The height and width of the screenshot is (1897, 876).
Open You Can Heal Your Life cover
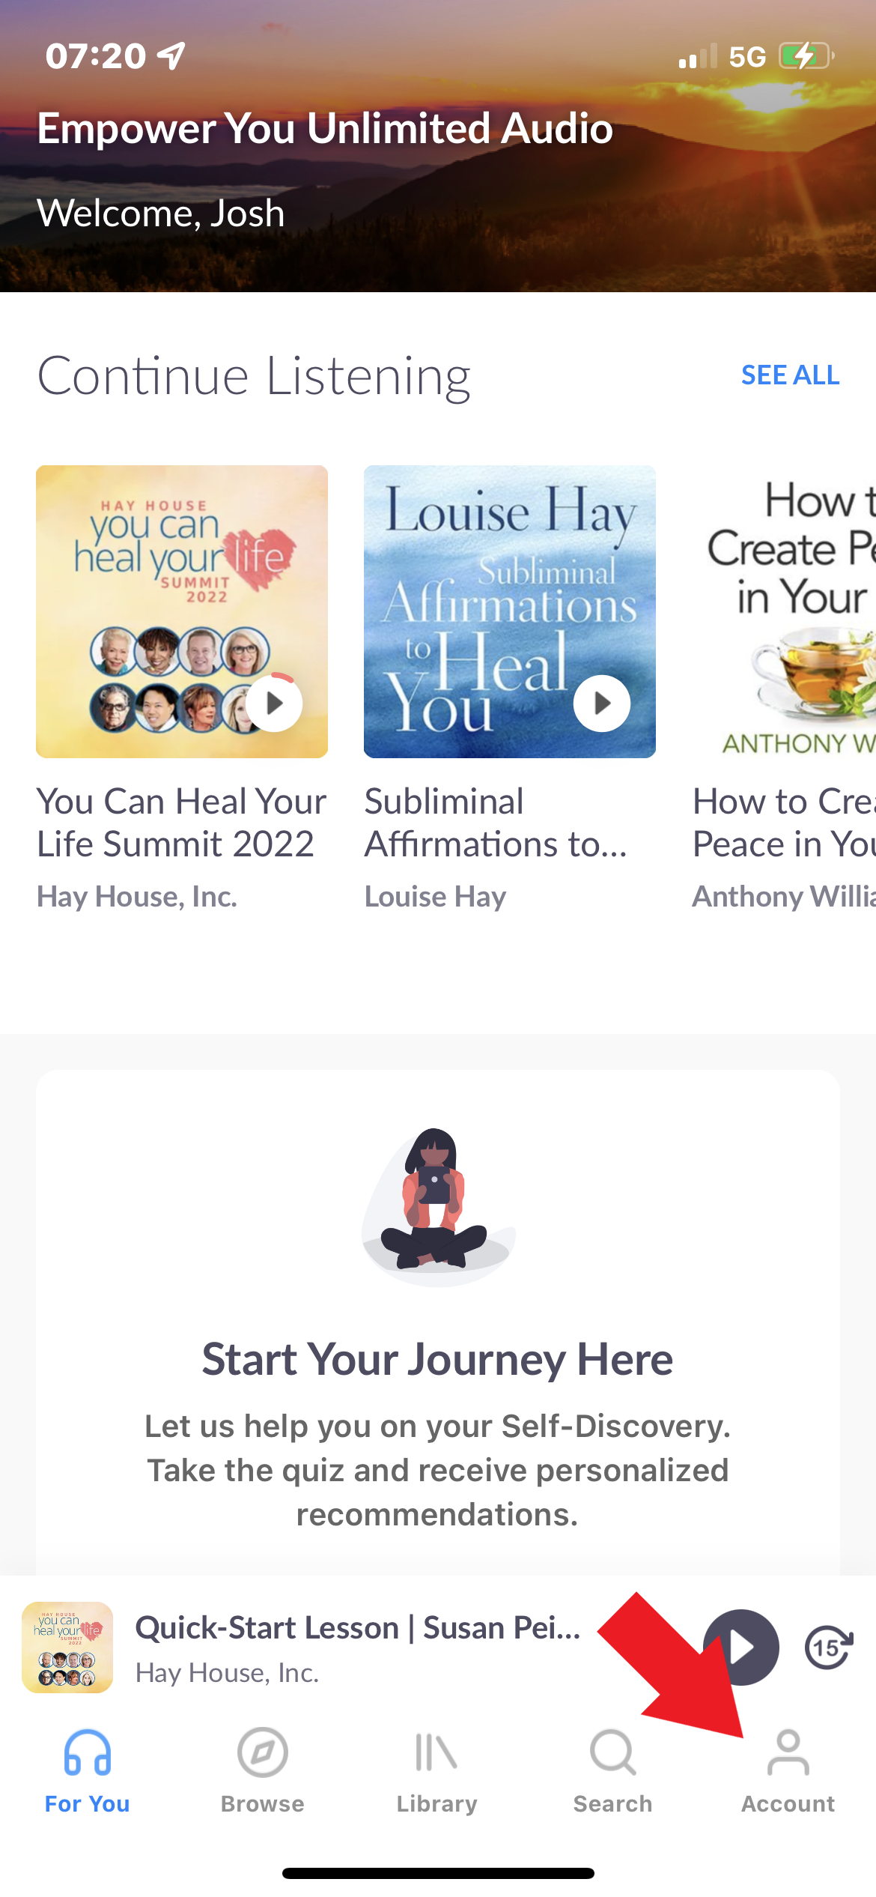pyautogui.click(x=182, y=611)
